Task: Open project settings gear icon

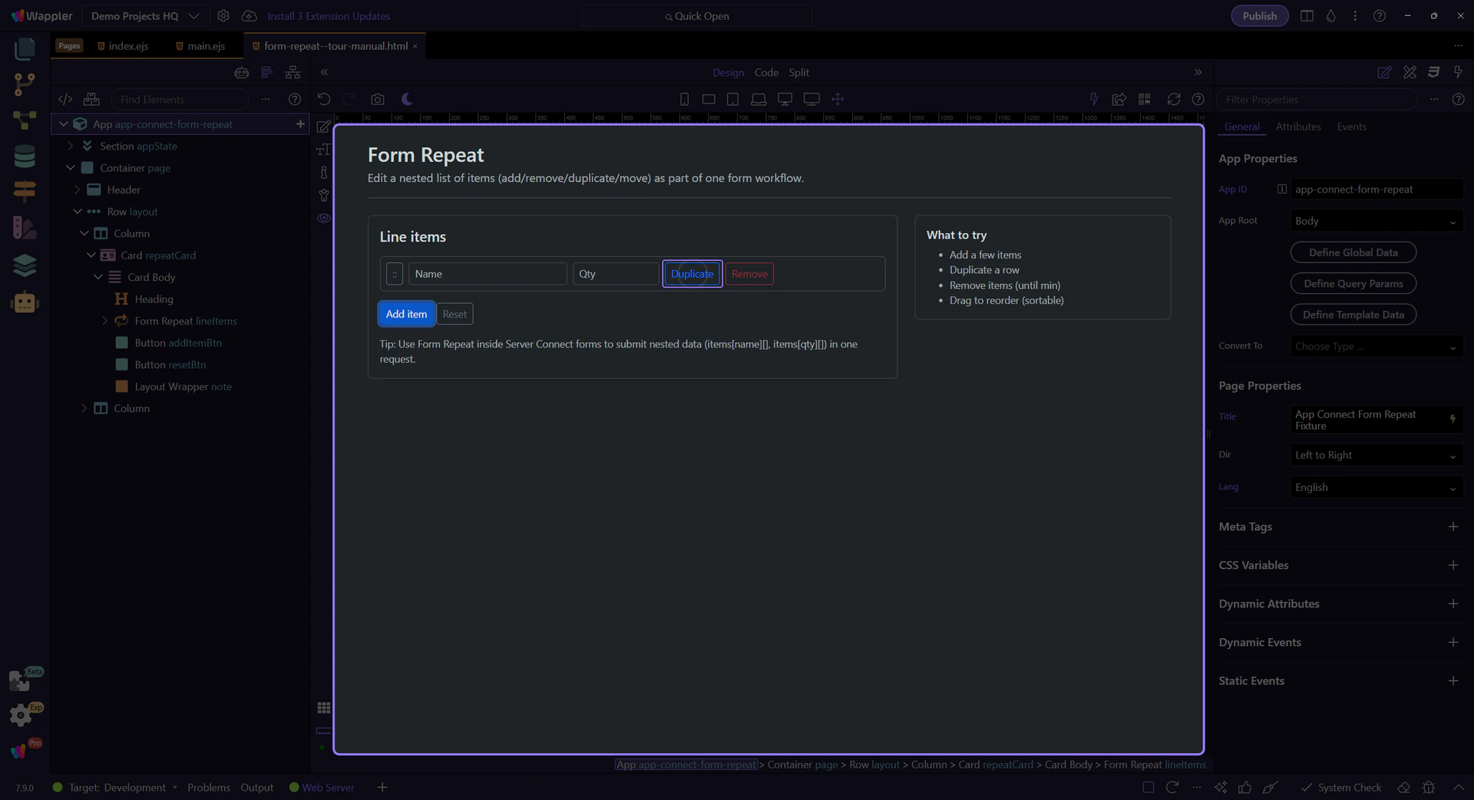Action: [223, 16]
